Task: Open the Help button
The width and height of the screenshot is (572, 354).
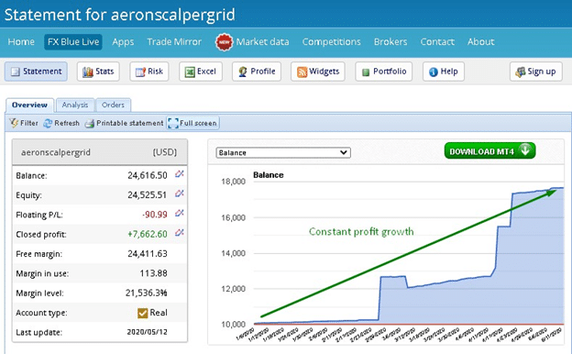Action: [x=444, y=72]
